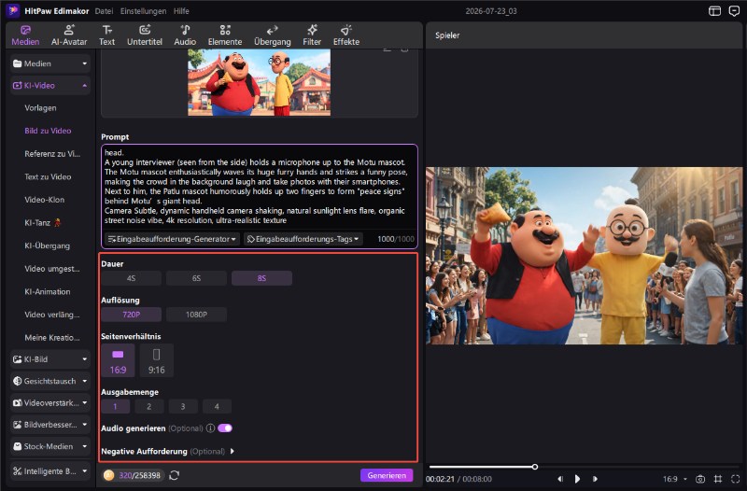Open KI-Tanz item
The width and height of the screenshot is (747, 491).
coord(43,222)
